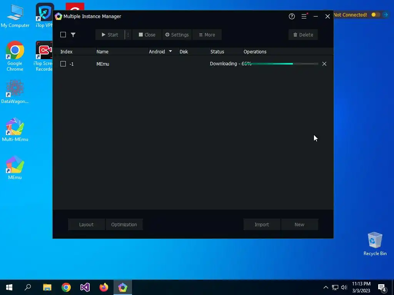Viewport: 394px width, 295px height.
Task: Cancel the MEmu download with X
Action: click(x=324, y=64)
